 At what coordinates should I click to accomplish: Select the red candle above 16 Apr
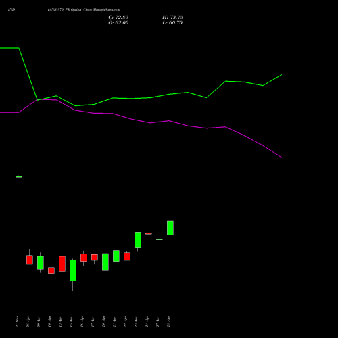pyautogui.click(x=84, y=258)
